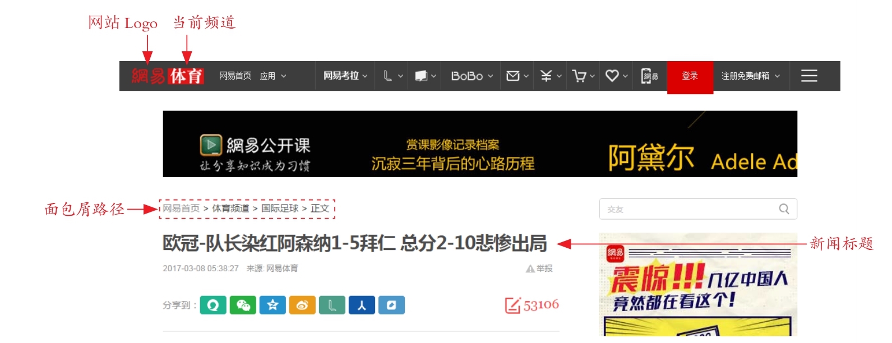Open the 体育 sports channel logo
The image size is (892, 343).
186,76
